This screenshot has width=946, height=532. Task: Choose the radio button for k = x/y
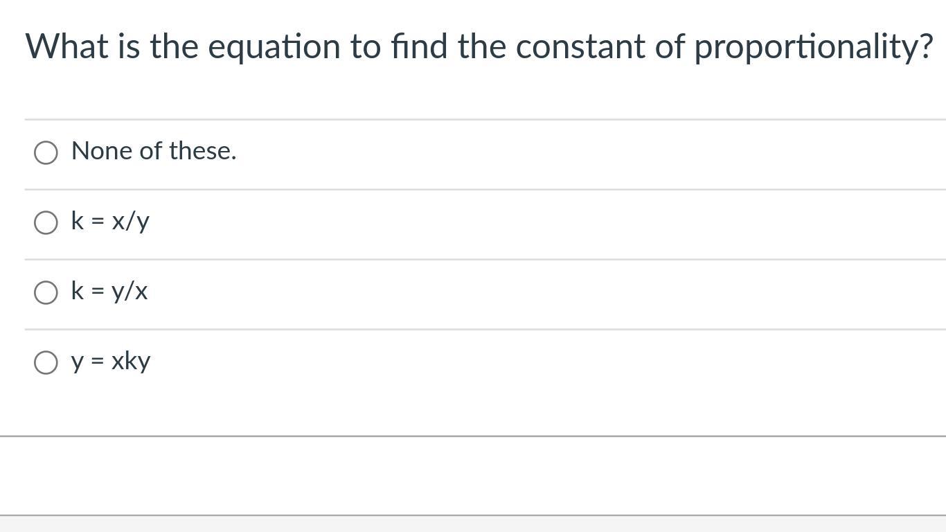click(x=46, y=222)
